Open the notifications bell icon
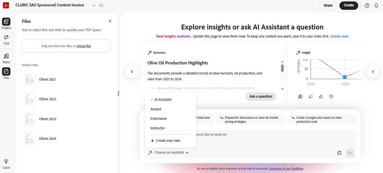Screen dimensions: 383x173 click(376, 5)
